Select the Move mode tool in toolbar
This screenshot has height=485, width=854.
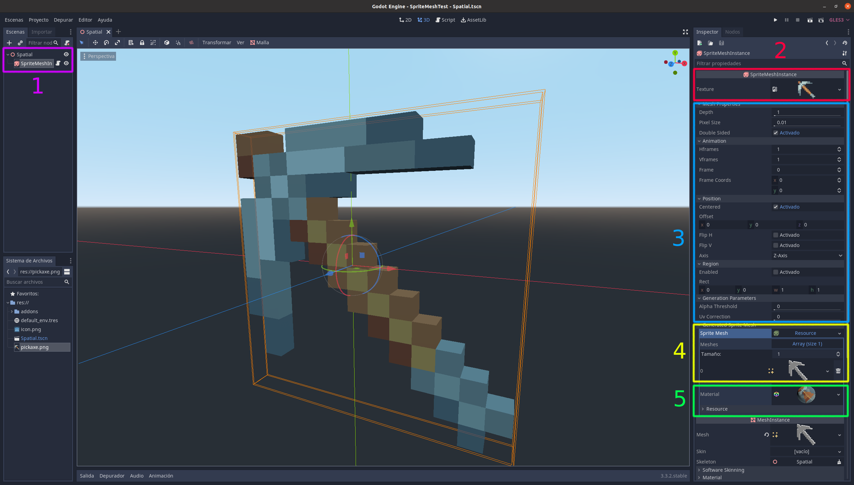pos(95,43)
